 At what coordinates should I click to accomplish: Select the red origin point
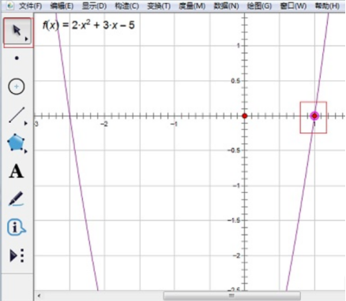pyautogui.click(x=245, y=116)
